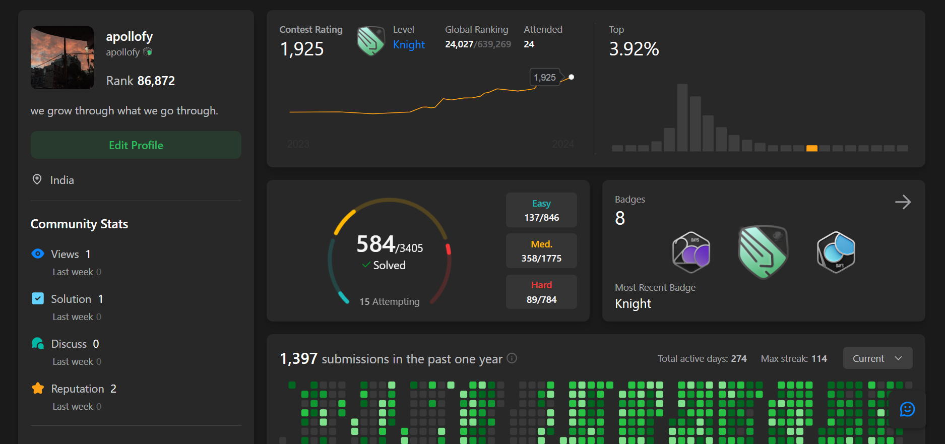Click the location pin icon near India
945x444 pixels.
coord(37,179)
